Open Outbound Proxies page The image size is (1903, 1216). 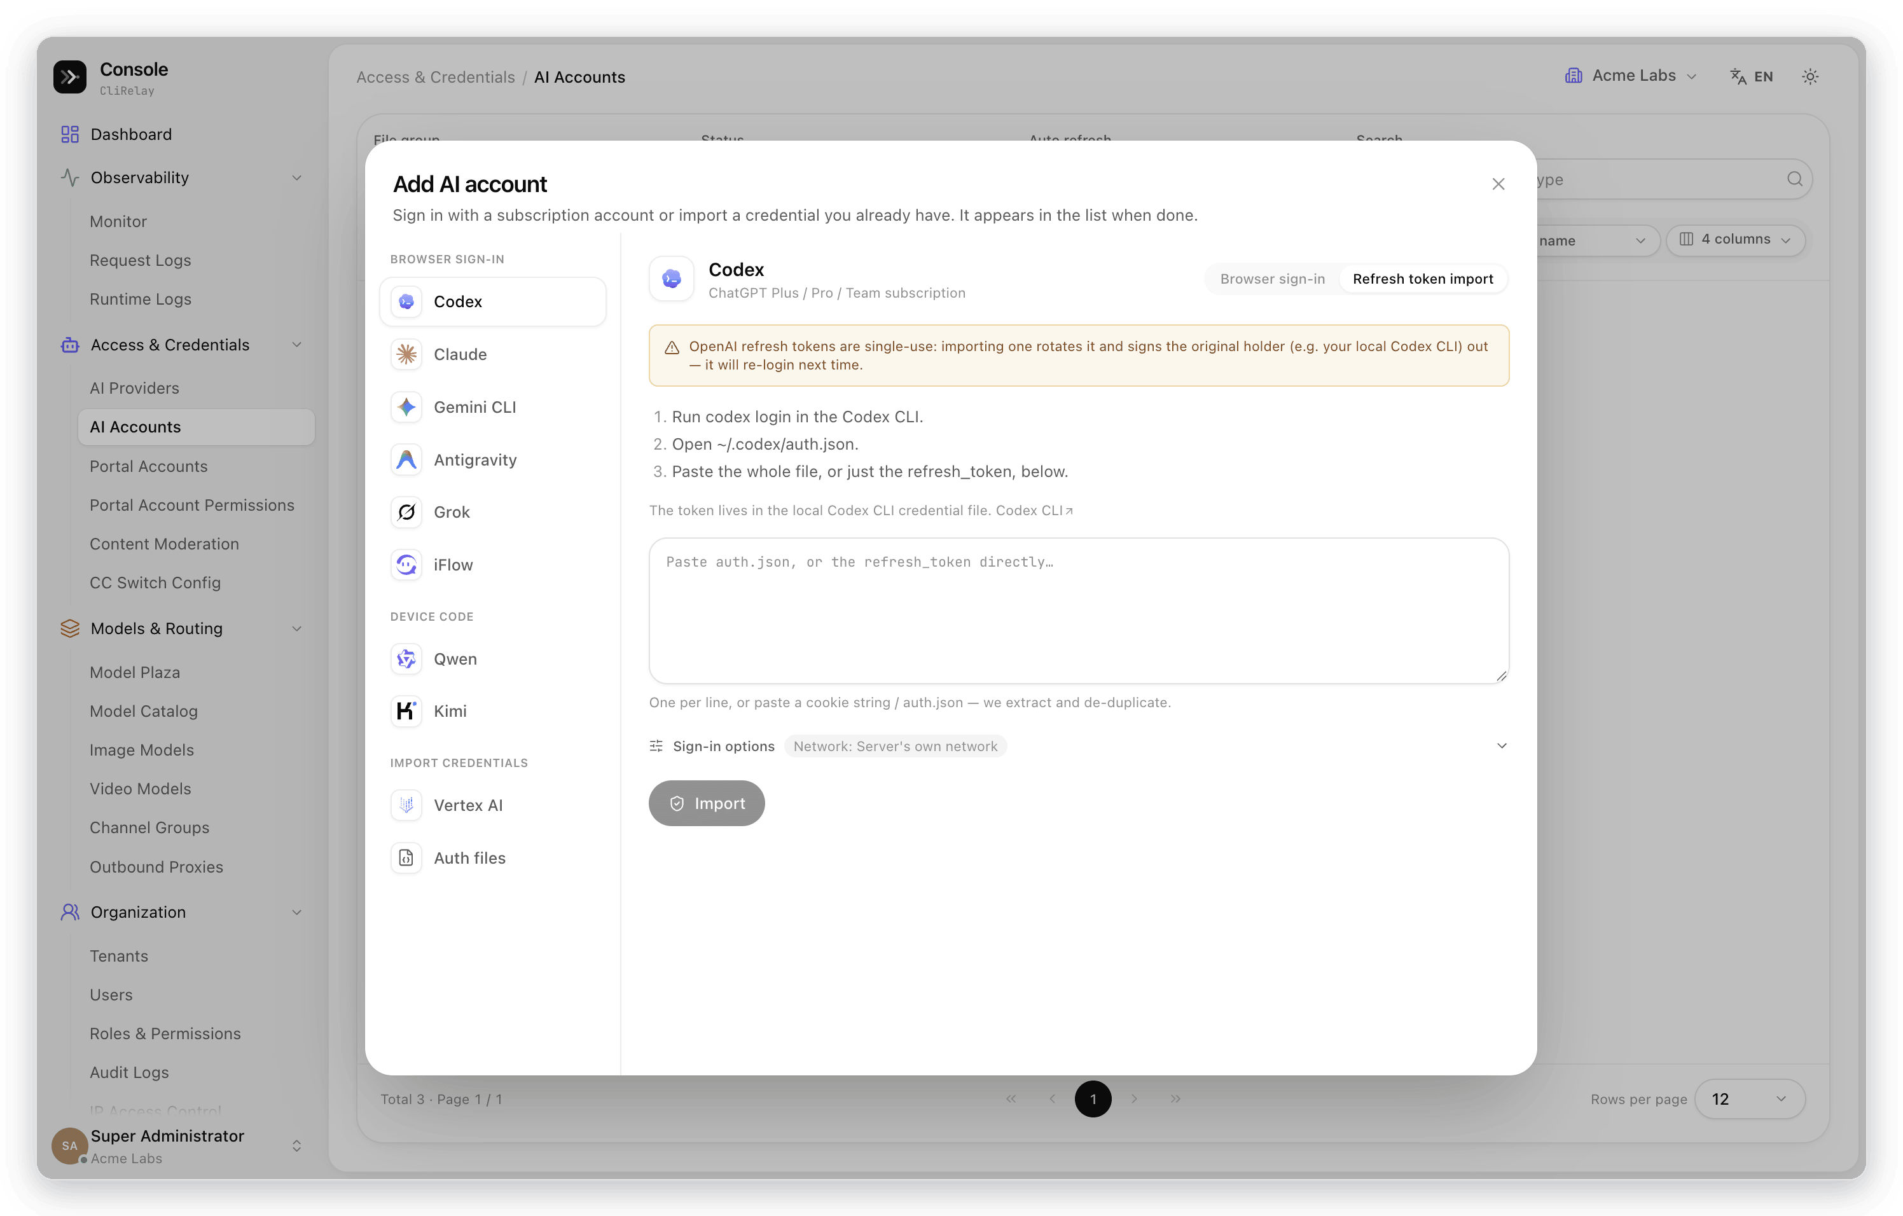[156, 867]
